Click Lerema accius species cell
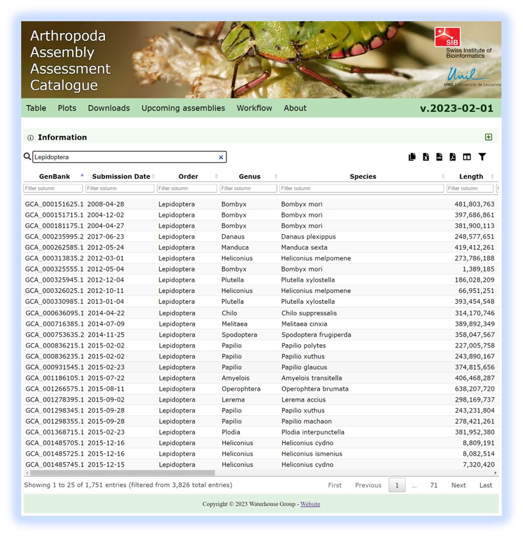This screenshot has height=537, width=523. tap(304, 400)
